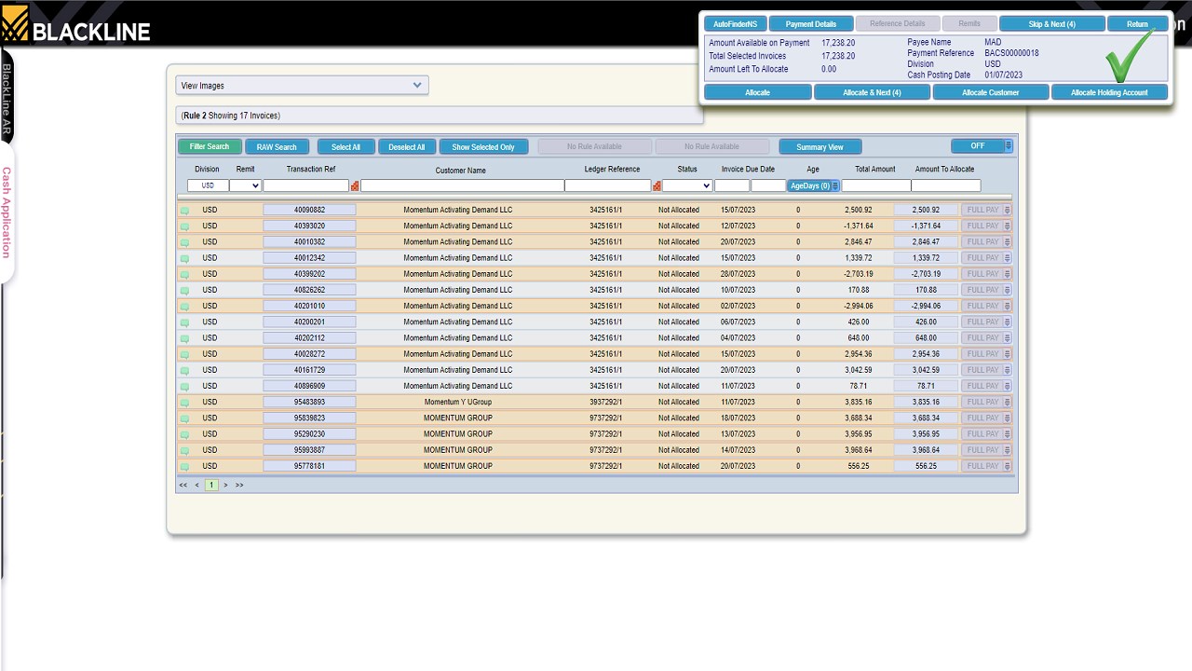Screen dimensions: 1192x671
Task: Click the red grid icon beside Transaction Ref filter
Action: pos(355,186)
